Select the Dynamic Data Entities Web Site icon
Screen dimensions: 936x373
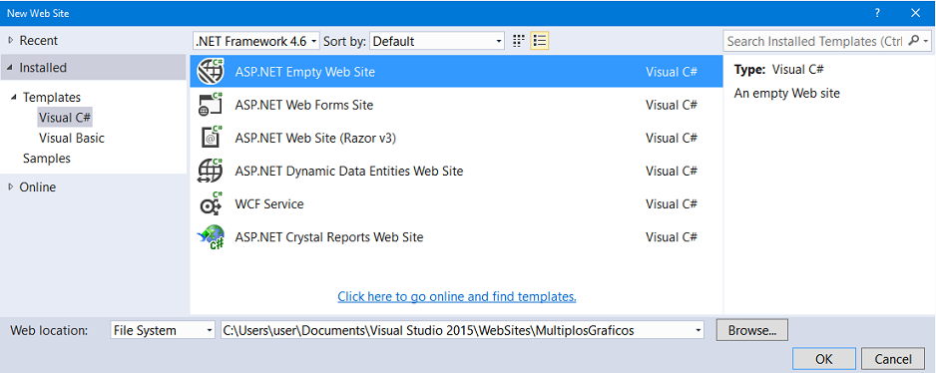(211, 171)
